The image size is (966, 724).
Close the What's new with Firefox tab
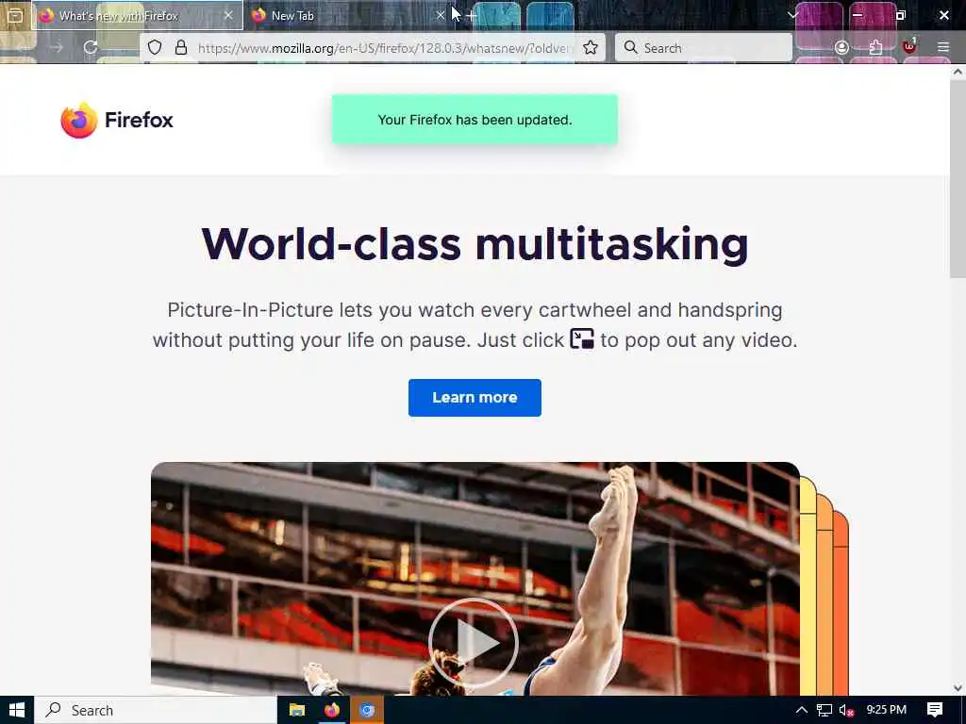coord(228,15)
